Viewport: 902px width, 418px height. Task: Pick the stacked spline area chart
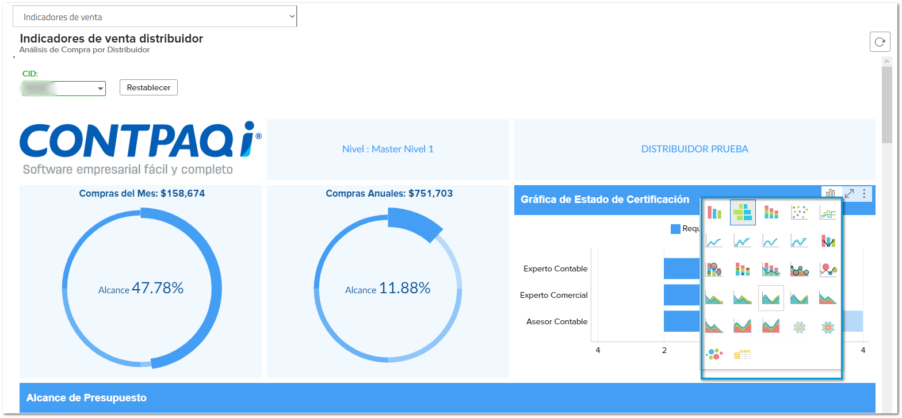coord(743,326)
